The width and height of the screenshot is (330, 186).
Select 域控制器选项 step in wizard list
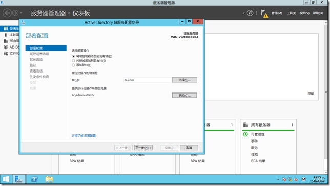tap(39, 54)
